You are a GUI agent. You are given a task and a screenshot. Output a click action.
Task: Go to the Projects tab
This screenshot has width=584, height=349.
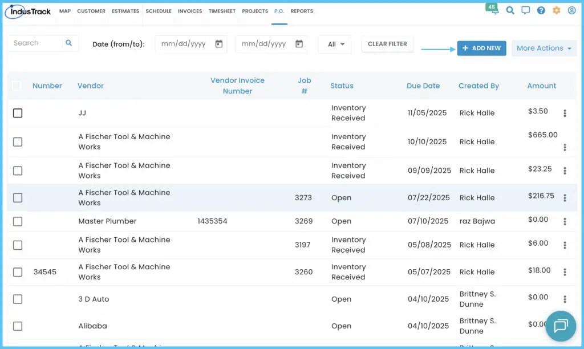(x=255, y=11)
